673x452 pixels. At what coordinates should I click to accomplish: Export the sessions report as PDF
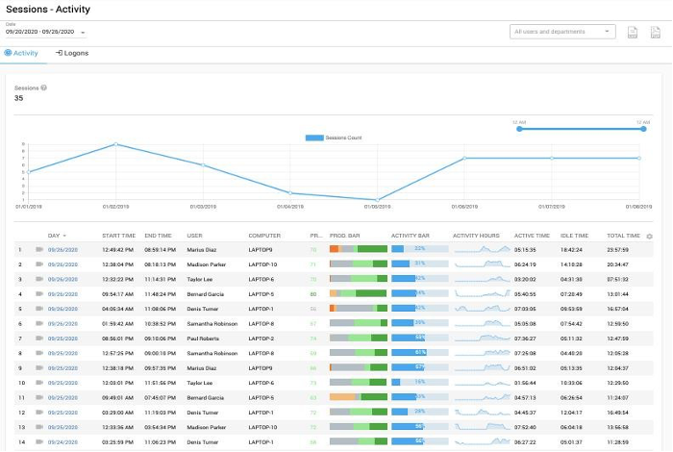tap(655, 32)
